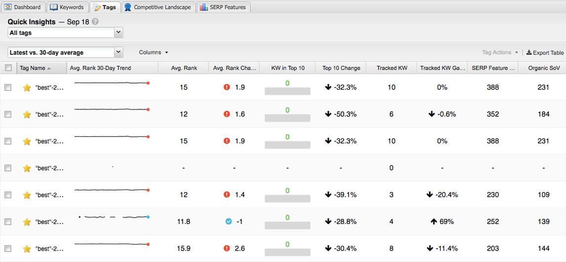566x262 pixels.
Task: Expand the Columns dropdown menu
Action: click(x=153, y=52)
